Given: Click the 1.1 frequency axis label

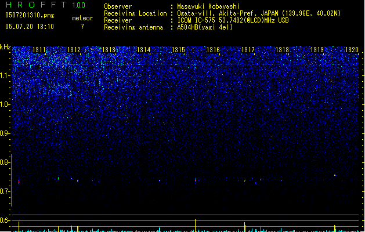Looking at the screenshot, I should 5,75.
